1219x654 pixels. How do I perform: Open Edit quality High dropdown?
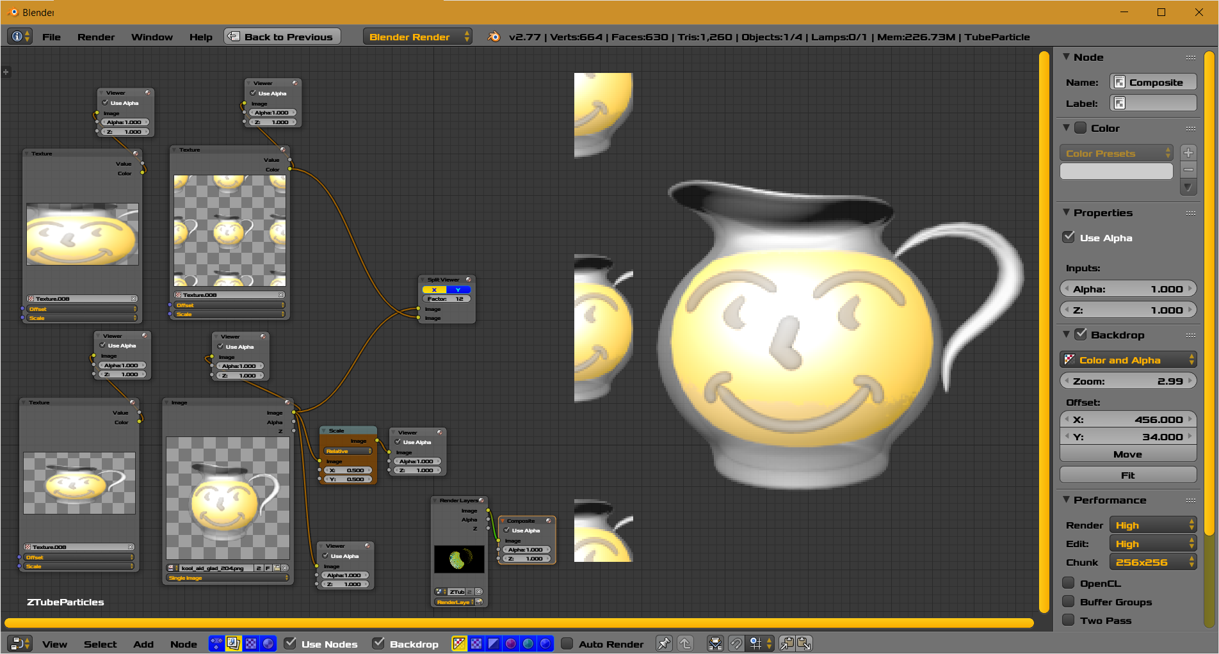coord(1152,543)
